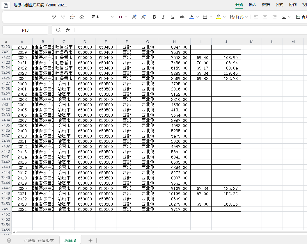
Task: Click the yellow fill color swatch
Action: point(219,17)
